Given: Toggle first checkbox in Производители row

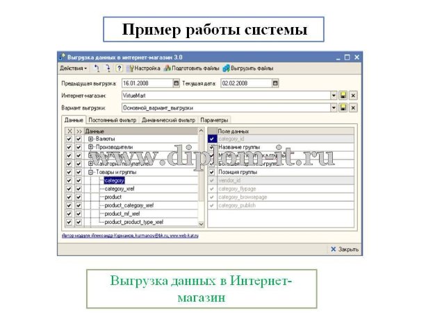Looking at the screenshot, I should click(x=69, y=147).
